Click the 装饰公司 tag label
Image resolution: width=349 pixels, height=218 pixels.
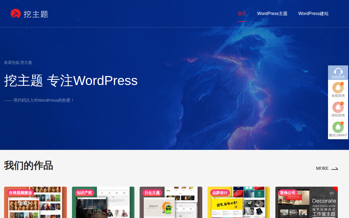click(288, 193)
